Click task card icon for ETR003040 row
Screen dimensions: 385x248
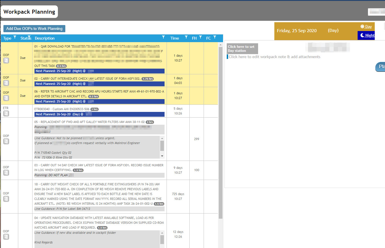click(x=6, y=113)
